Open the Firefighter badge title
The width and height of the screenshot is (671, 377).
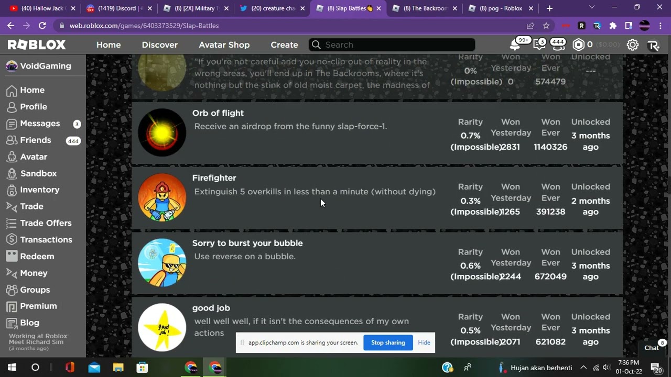(x=214, y=178)
